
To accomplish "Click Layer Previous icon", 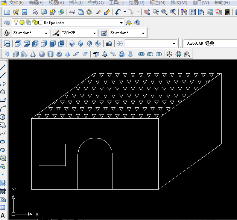I will [x=137, y=23].
